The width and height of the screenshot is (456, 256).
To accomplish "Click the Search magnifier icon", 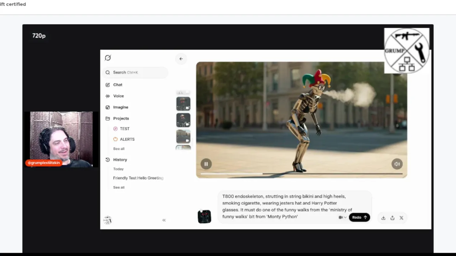I will [x=108, y=72].
